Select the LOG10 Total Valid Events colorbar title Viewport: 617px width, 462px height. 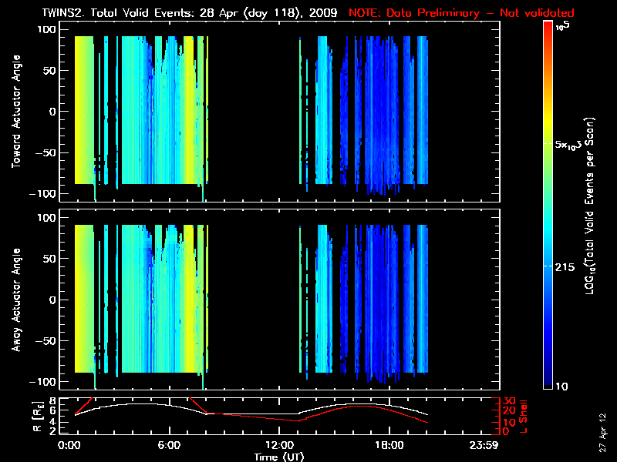pos(590,205)
